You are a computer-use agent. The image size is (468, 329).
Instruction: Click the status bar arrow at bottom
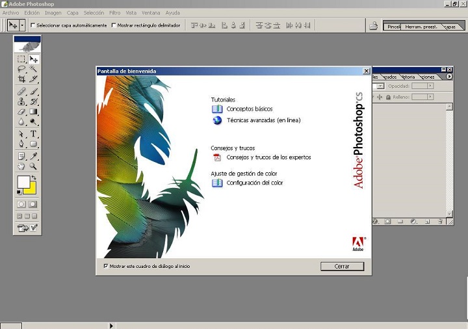coord(111,326)
